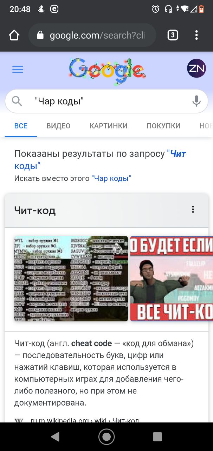The height and width of the screenshot is (451, 213).
Task: Switch to the КАРТИНКИ tab
Action: pos(108,126)
